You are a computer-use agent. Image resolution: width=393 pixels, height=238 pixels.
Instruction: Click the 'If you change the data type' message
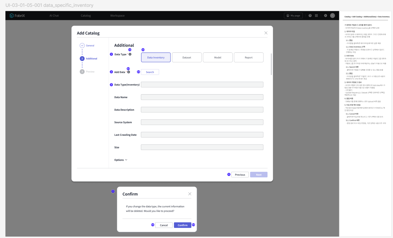click(x=155, y=209)
